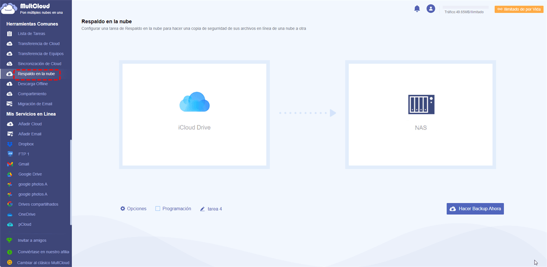Image resolution: width=547 pixels, height=267 pixels.
Task: Click the sidebar vertical scrollbar
Action: (71, 182)
